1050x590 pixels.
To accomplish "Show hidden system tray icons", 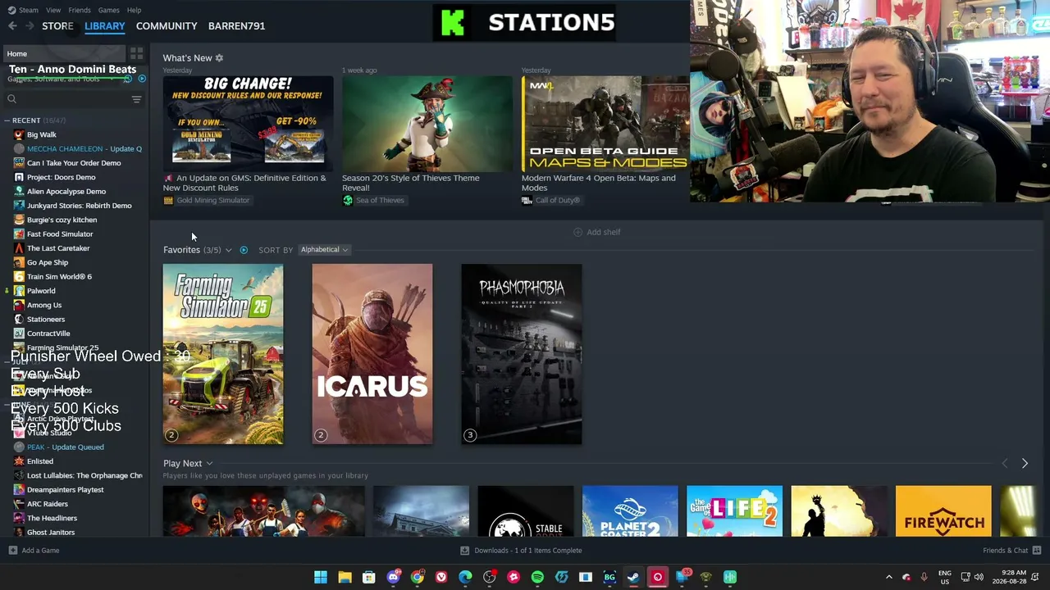I will pos(888,577).
